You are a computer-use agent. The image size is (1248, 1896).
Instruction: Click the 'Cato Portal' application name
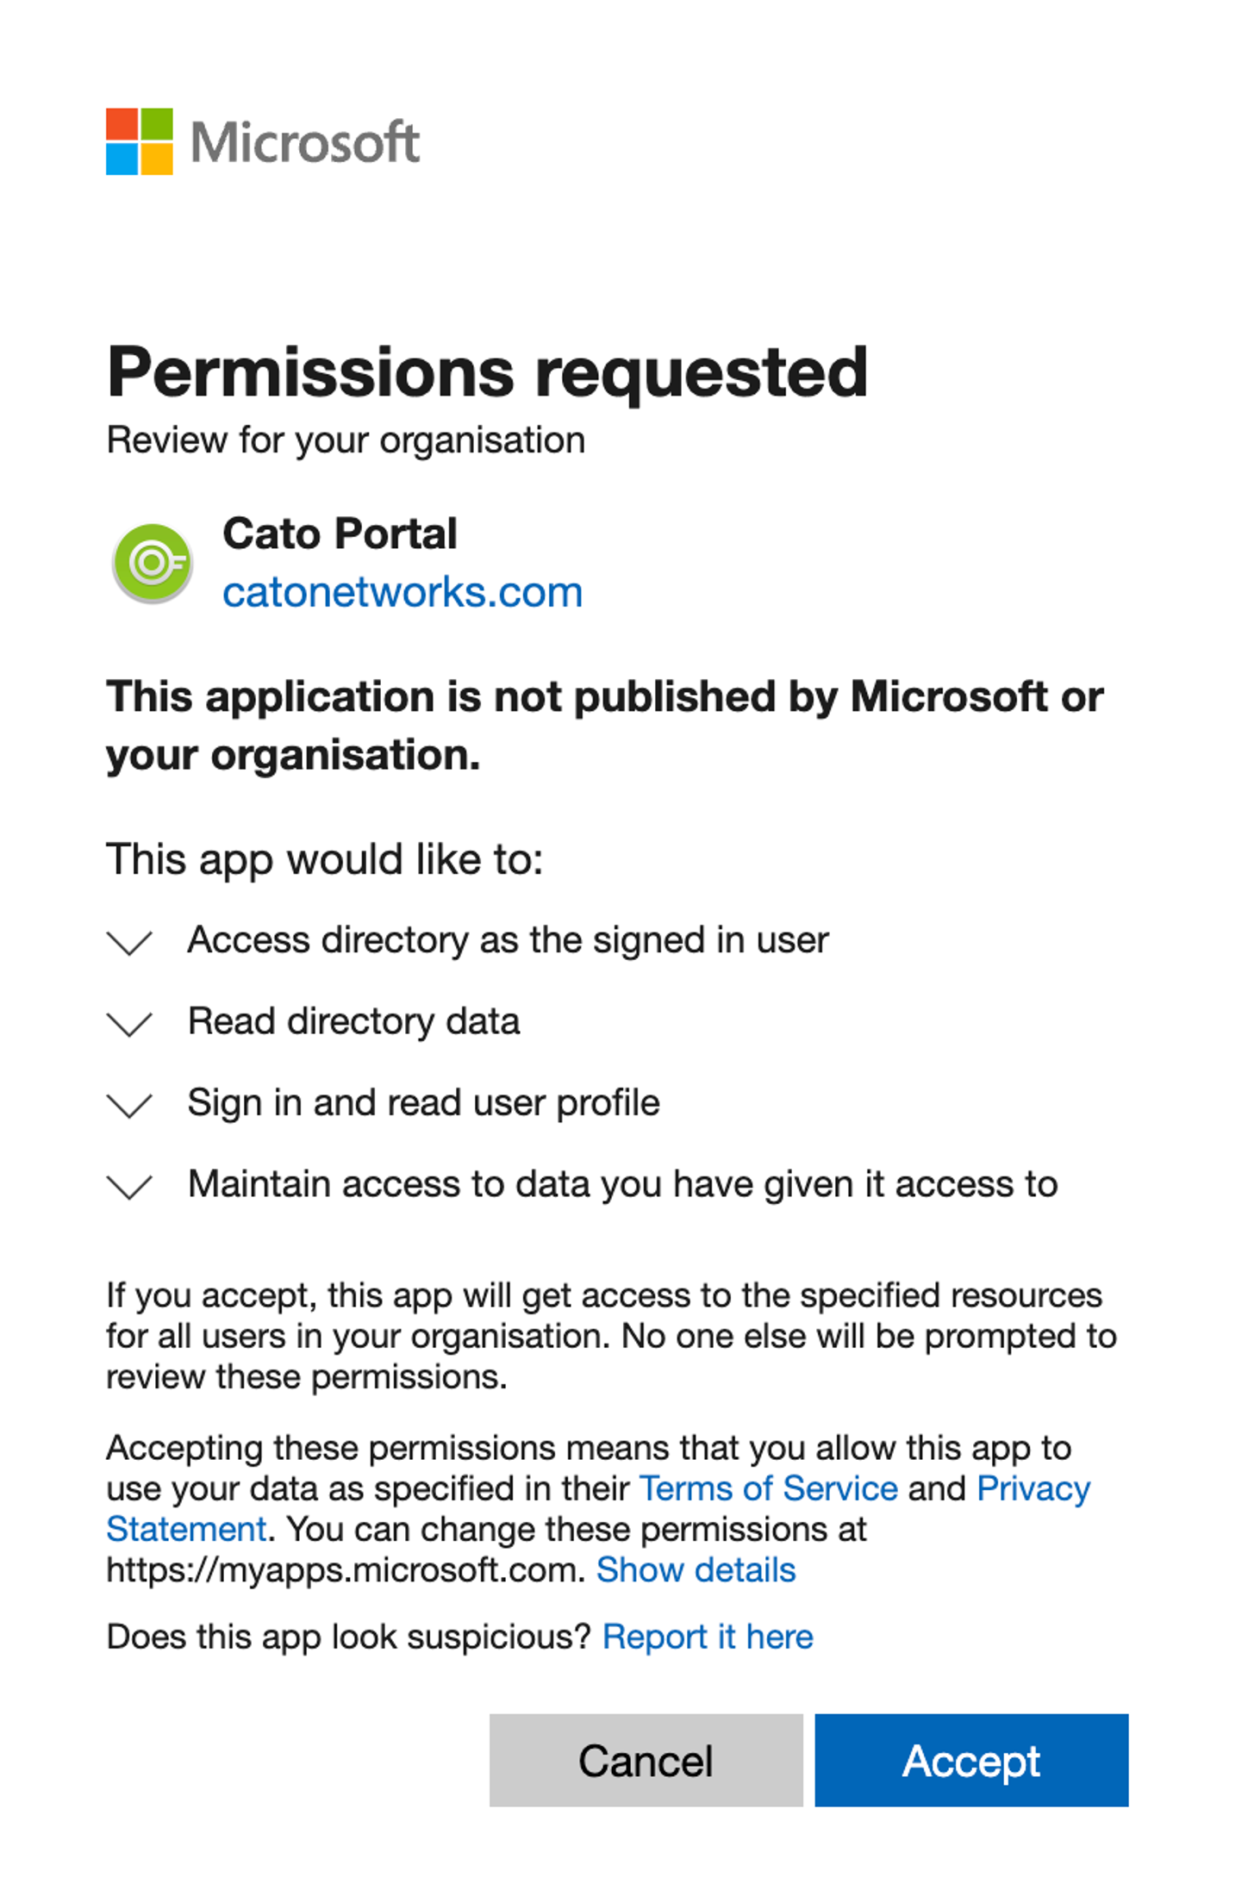click(340, 533)
